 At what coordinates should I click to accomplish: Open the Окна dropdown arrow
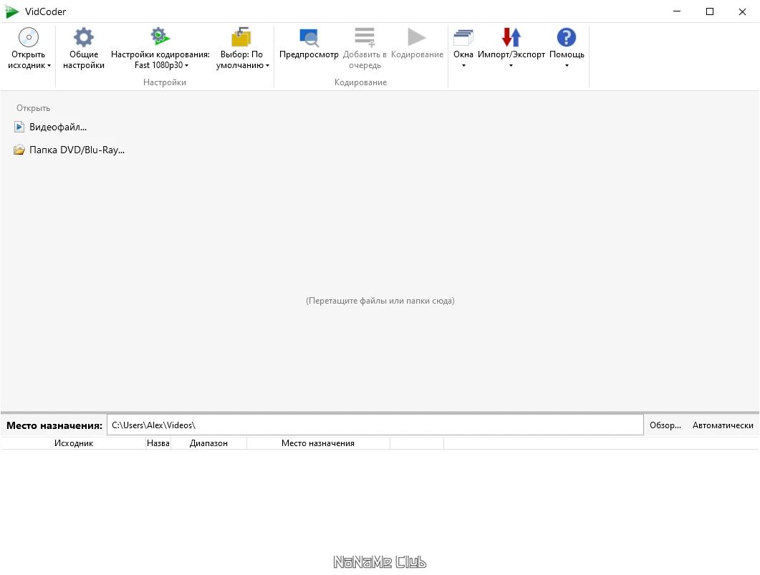click(x=463, y=66)
